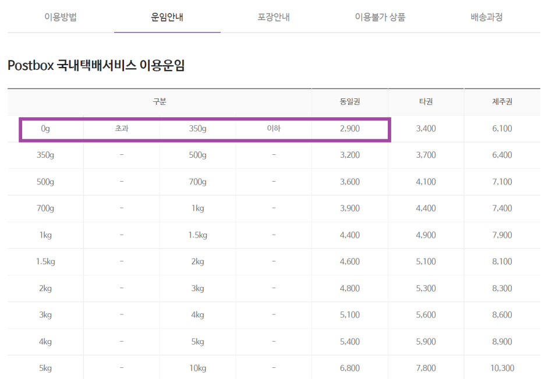Click the 4,800 fare cell
This screenshot has width=545, height=379.
[350, 288]
